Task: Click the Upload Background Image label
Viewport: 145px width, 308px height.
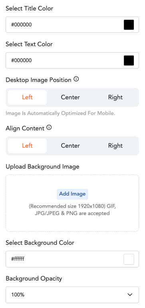Action: pos(42,167)
